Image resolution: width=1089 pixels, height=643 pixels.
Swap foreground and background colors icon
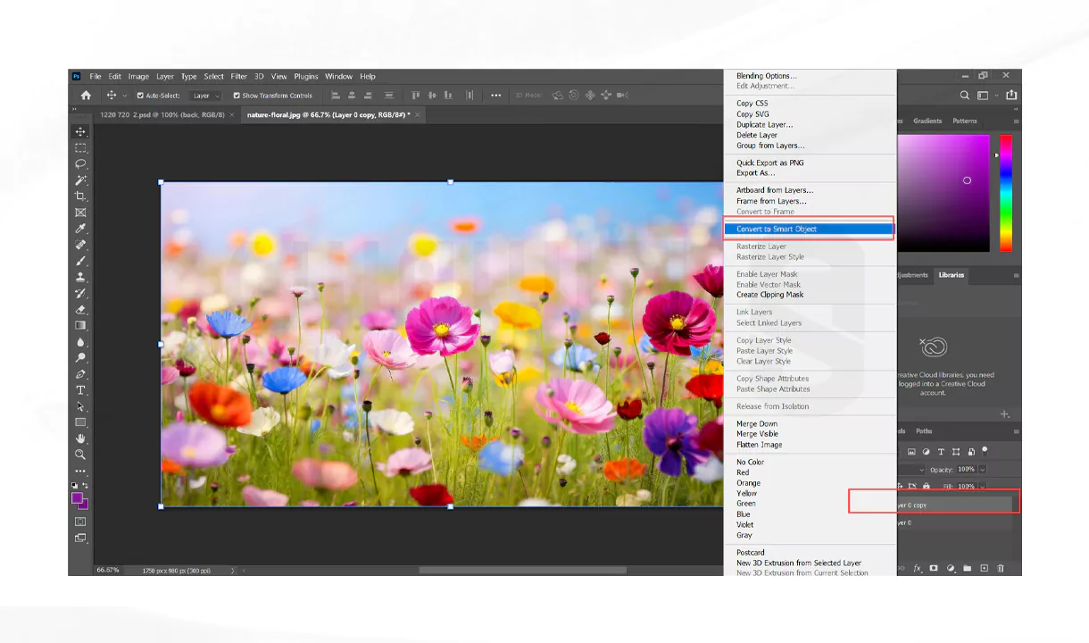[85, 485]
